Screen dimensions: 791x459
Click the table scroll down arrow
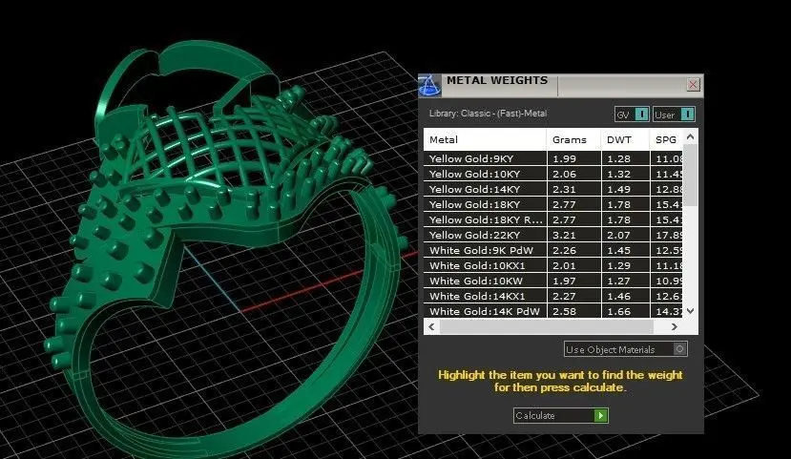[x=691, y=311]
